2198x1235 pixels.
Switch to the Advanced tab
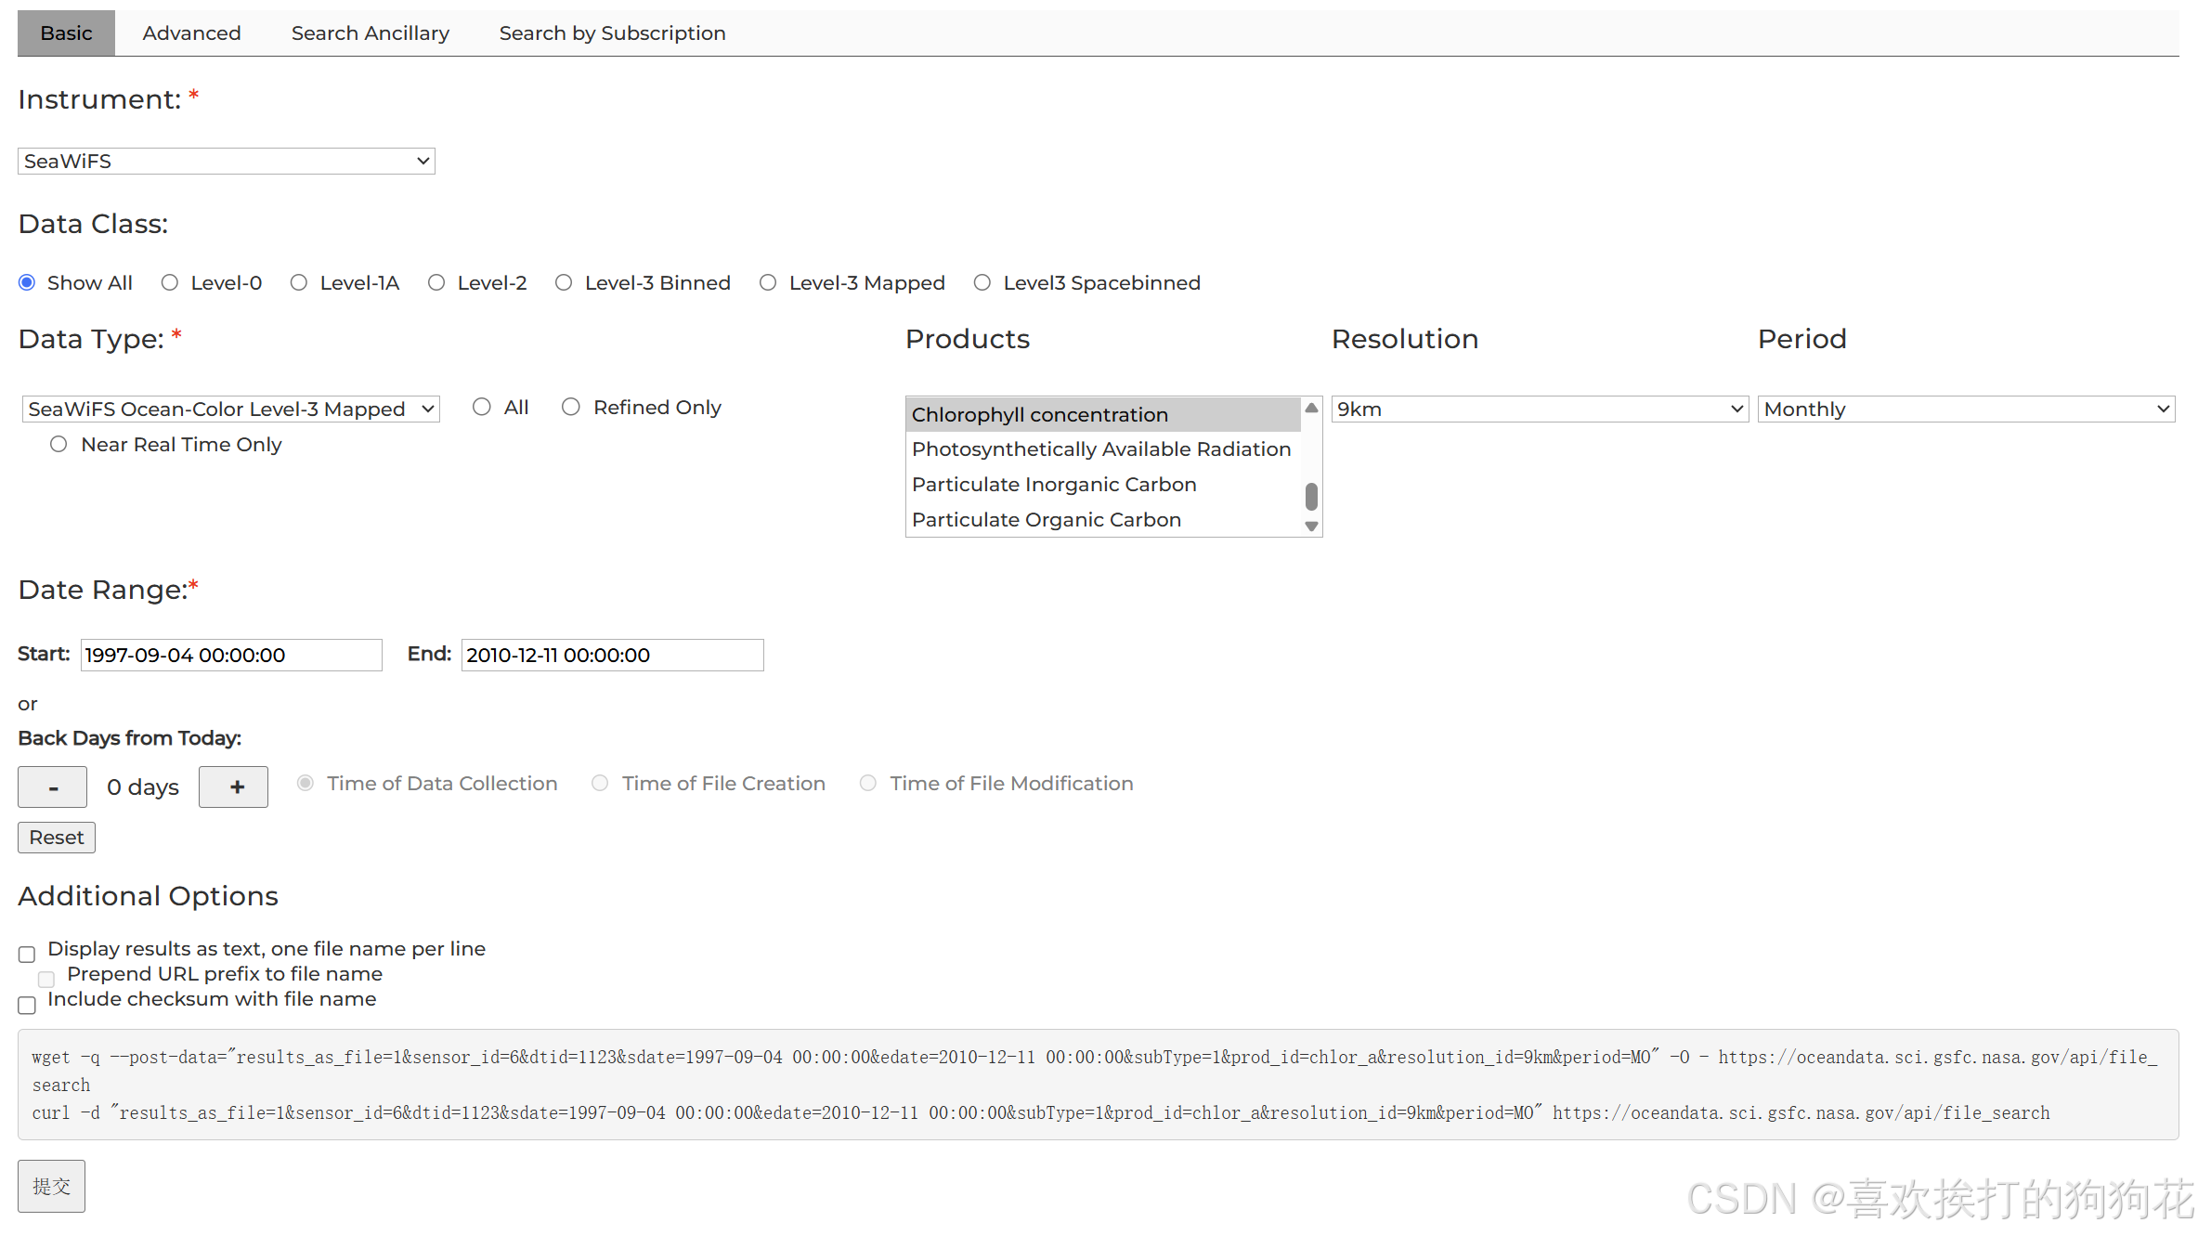pyautogui.click(x=191, y=33)
